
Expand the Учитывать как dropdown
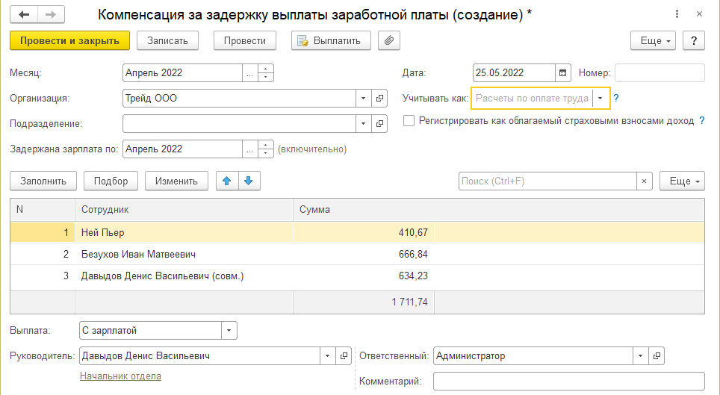600,99
